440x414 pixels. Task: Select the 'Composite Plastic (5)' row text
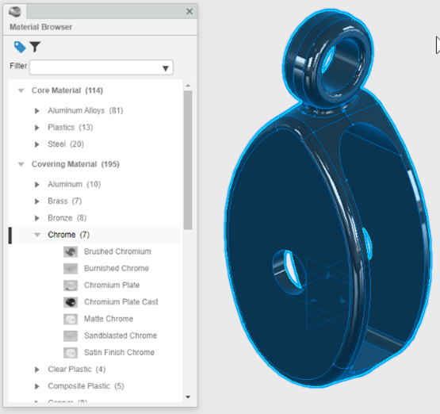[86, 386]
